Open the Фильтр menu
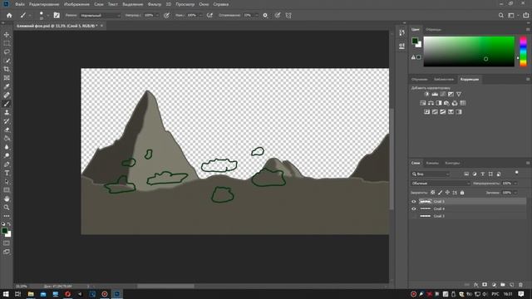This screenshot has height=299, width=532. [155, 4]
